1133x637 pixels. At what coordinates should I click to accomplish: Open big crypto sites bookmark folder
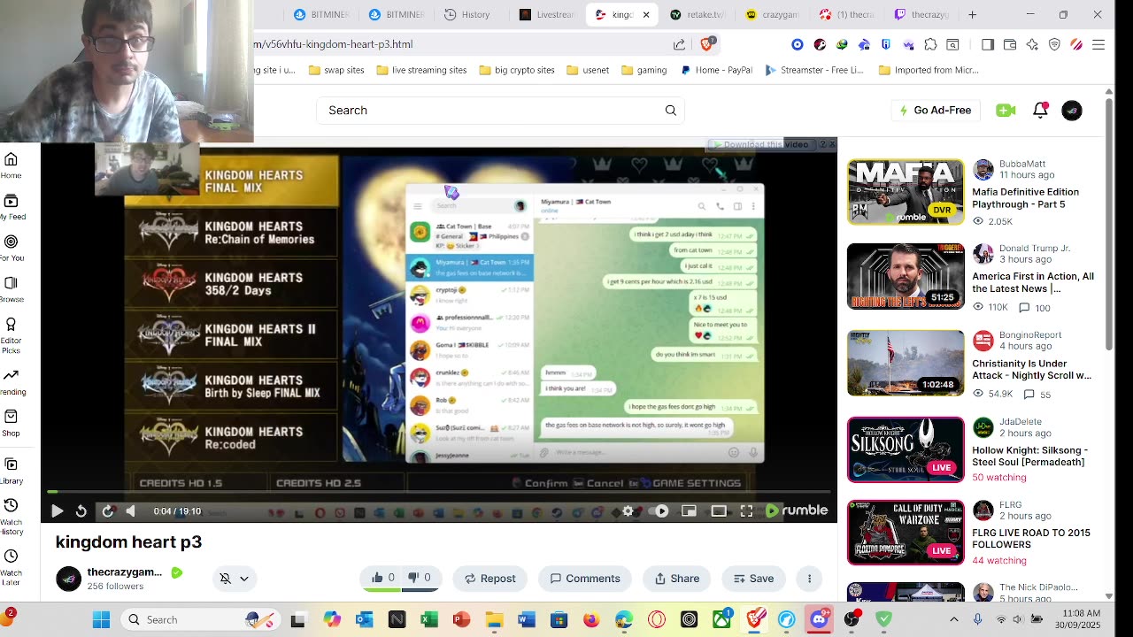coord(517,70)
